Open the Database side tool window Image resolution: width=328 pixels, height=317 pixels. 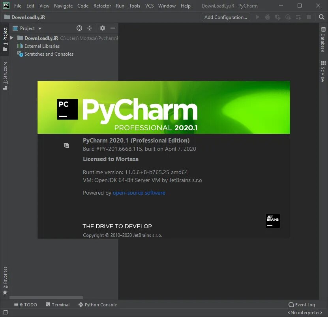pyautogui.click(x=323, y=39)
